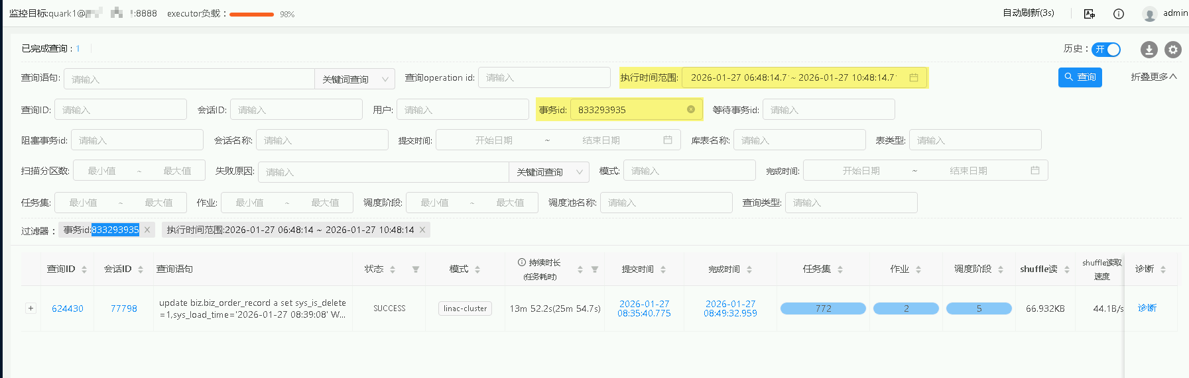Image resolution: width=1189 pixels, height=378 pixels.
Task: Click the submit time 2026-01-27 08:35:40.775
Action: (x=644, y=308)
